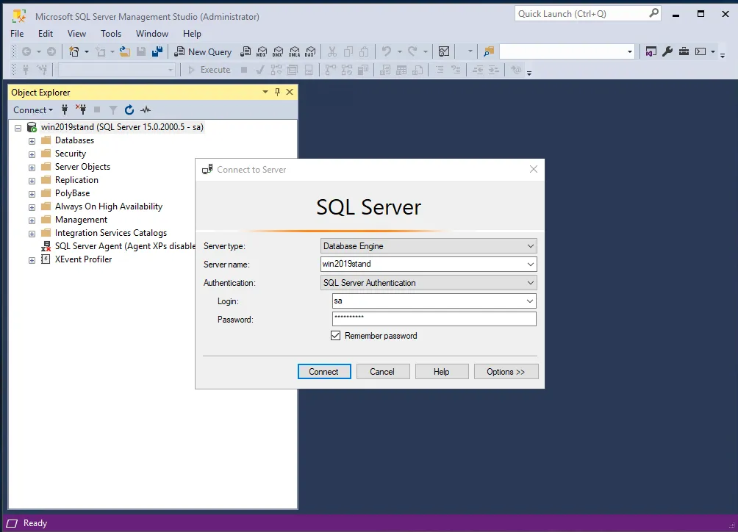Click the Connect button in the dialog
This screenshot has width=738, height=532.
(324, 371)
